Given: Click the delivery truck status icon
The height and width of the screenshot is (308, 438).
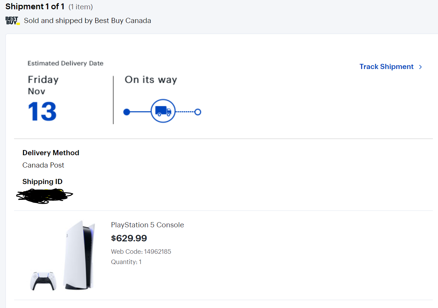Looking at the screenshot, I should pyautogui.click(x=163, y=111).
